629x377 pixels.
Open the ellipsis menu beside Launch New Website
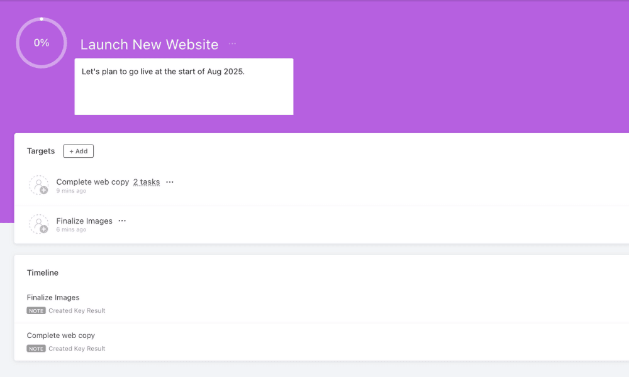[x=232, y=44]
